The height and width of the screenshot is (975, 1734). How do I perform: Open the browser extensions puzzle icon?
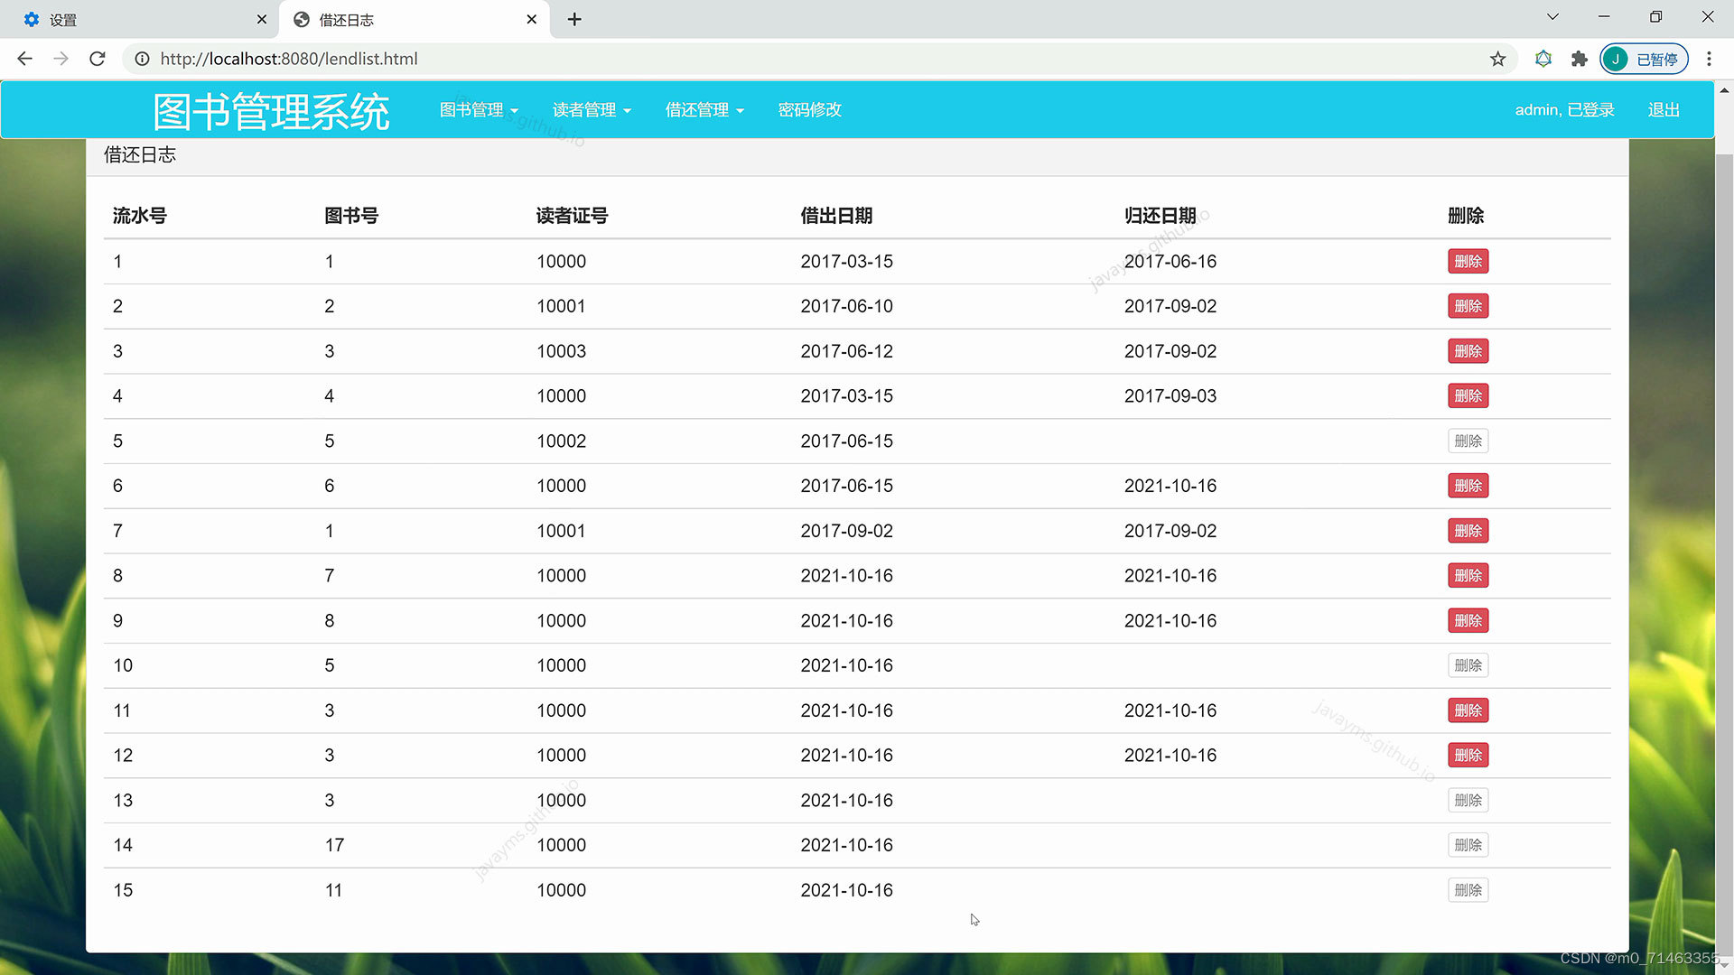click(x=1579, y=59)
